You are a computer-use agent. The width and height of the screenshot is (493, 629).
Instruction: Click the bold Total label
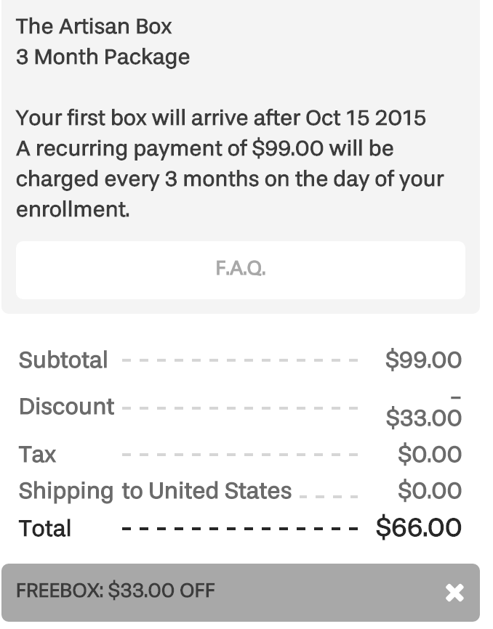pos(45,528)
